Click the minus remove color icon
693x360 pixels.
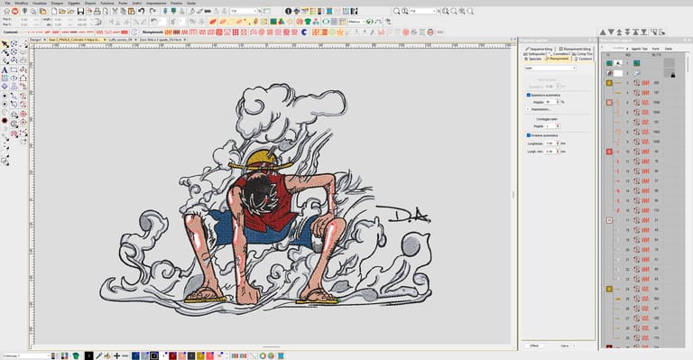pos(125,355)
